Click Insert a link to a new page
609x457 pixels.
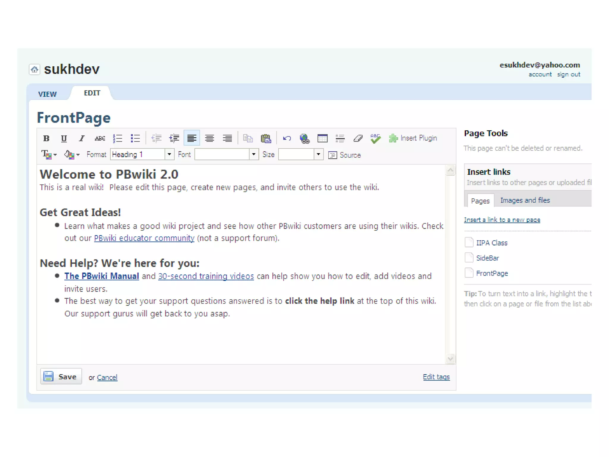pyautogui.click(x=502, y=220)
